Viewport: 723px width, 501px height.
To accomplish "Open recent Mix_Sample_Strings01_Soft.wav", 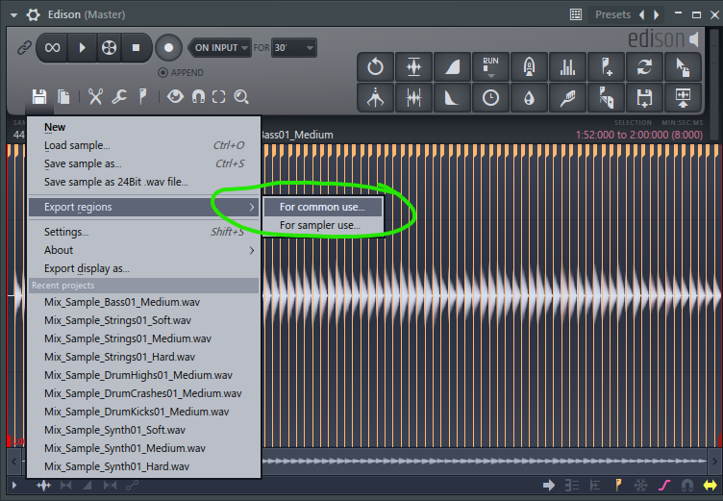I will 144,320.
